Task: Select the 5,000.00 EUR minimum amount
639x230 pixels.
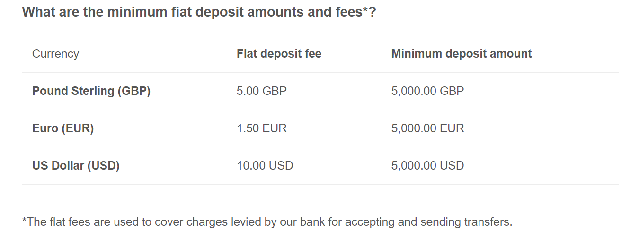Action: (428, 128)
